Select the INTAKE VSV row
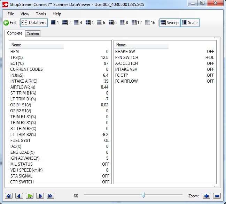Viewport: 226px width, 204px height. point(165,69)
